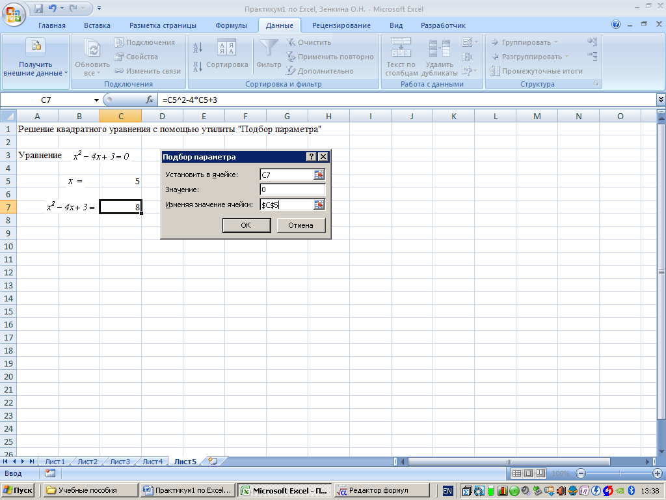Viewport: 666px width, 500px height.
Task: Hide detail icon in Structure group
Action: [593, 56]
